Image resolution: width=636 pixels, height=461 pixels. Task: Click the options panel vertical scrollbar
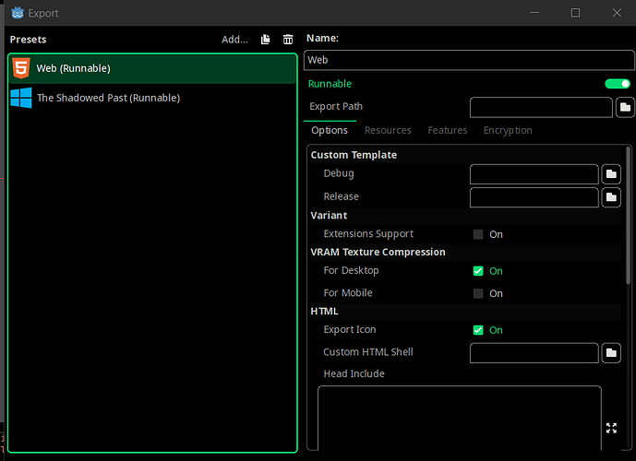tap(628, 216)
